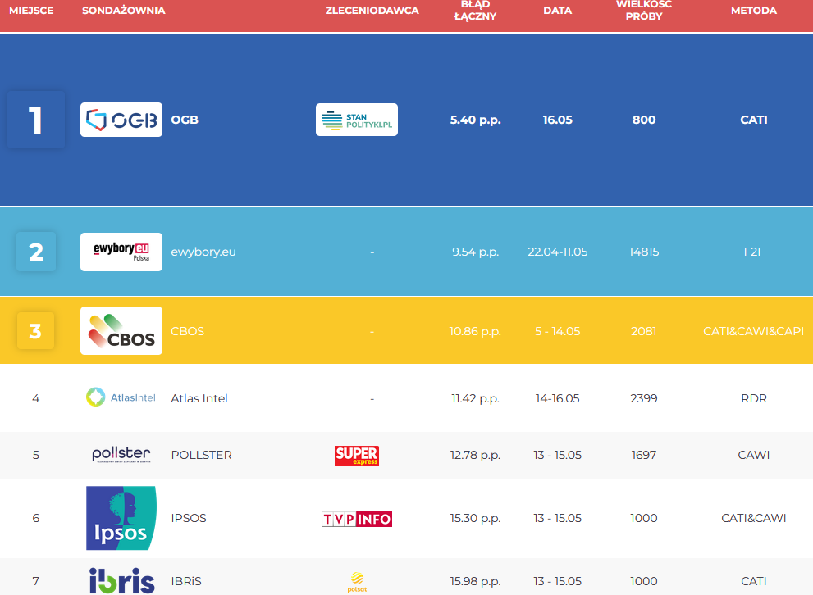
Task: Sort by BŁĄD ŁĄCZNY column header
Action: (x=476, y=11)
